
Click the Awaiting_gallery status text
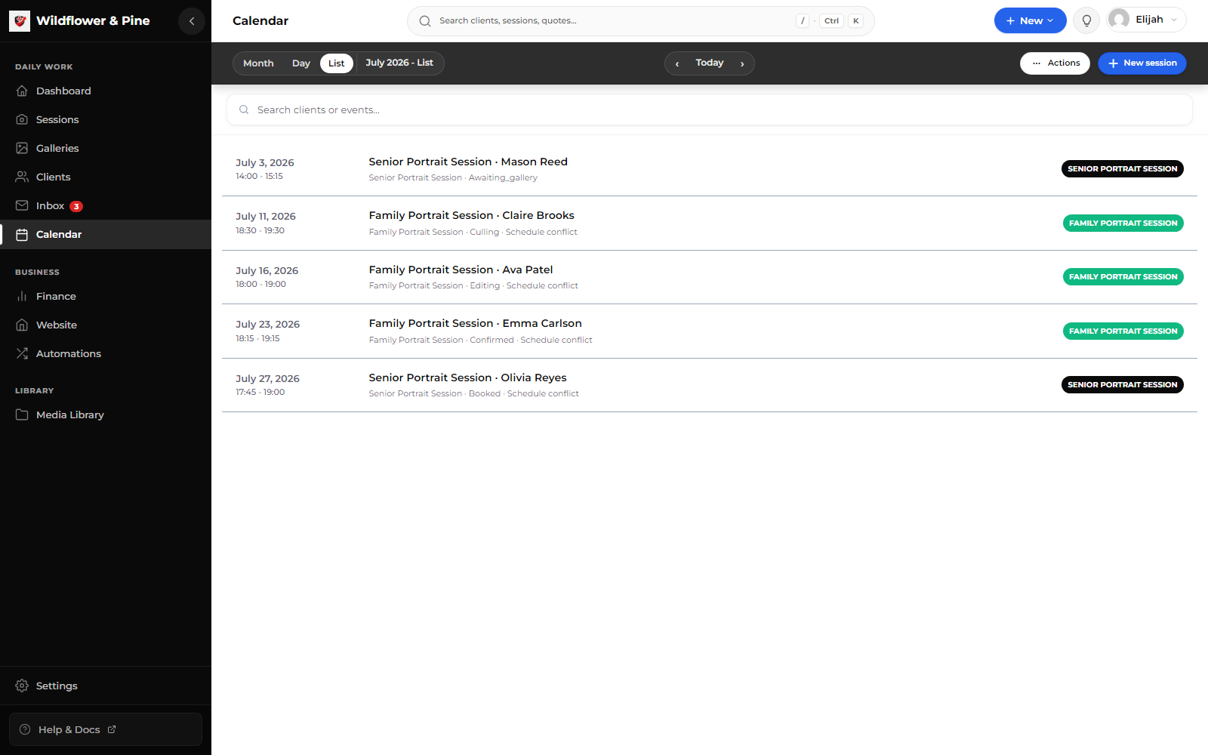pyautogui.click(x=503, y=177)
